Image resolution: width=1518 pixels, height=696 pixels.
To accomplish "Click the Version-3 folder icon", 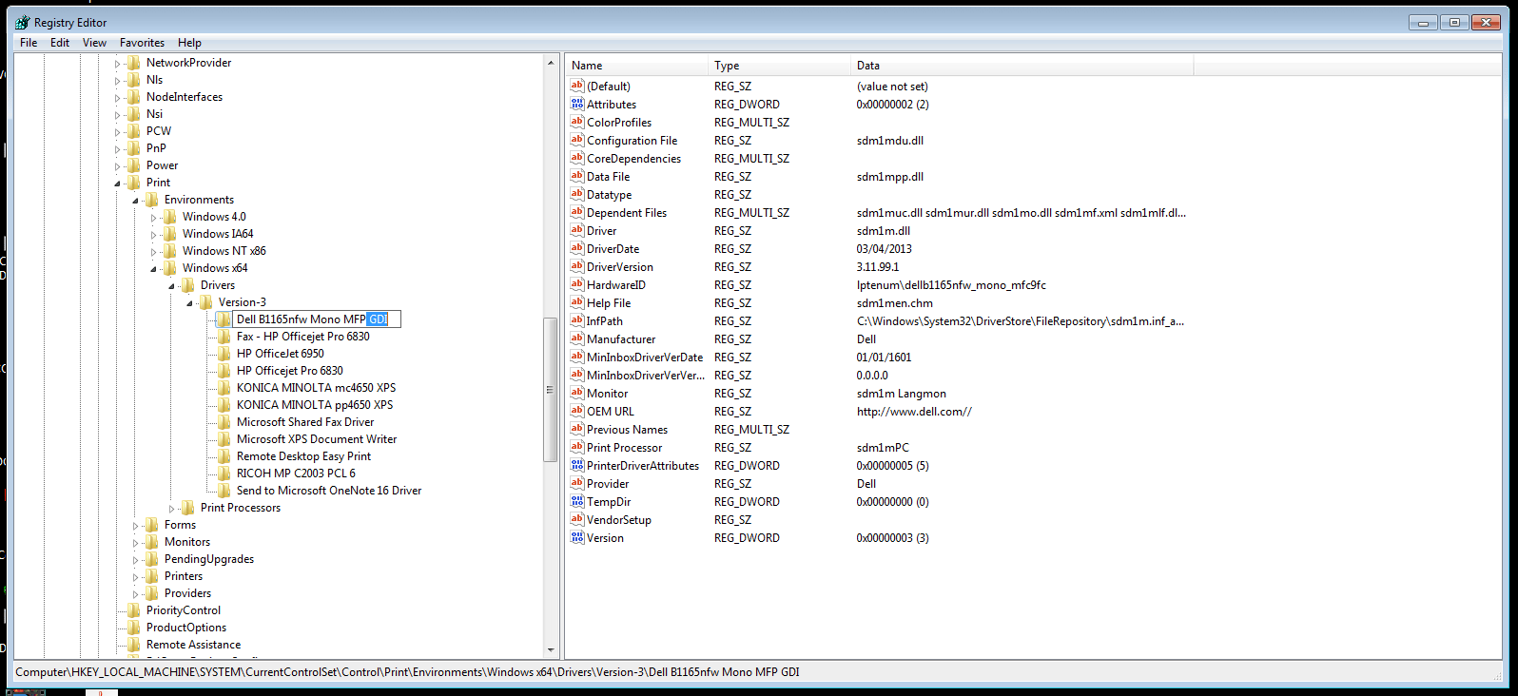I will click(x=206, y=302).
